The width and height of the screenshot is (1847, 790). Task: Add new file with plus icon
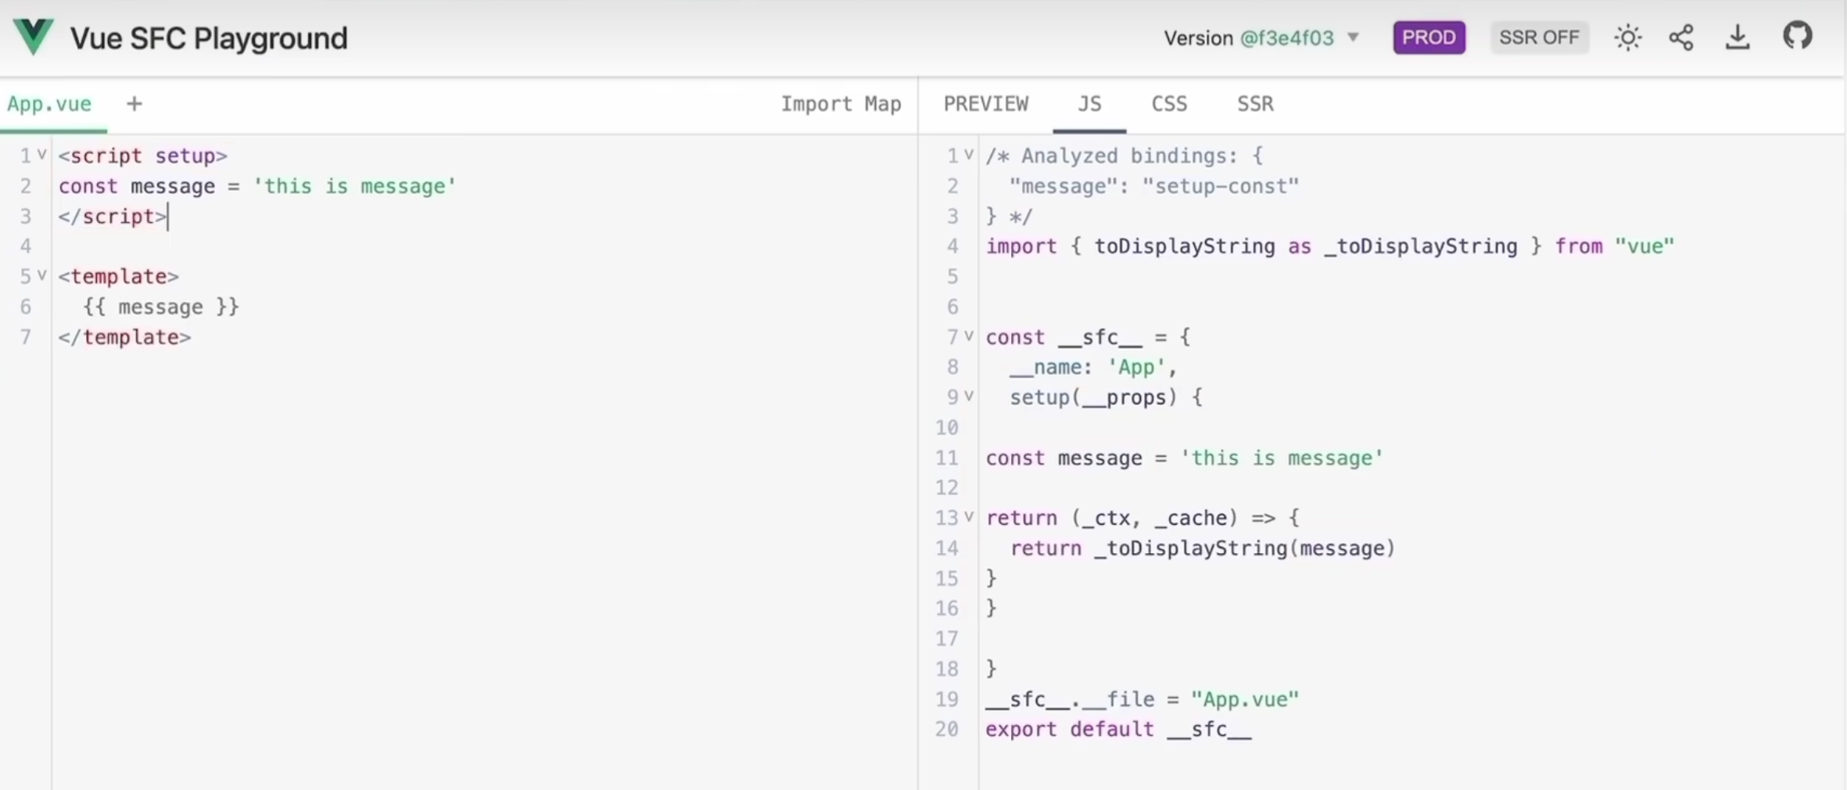(134, 103)
